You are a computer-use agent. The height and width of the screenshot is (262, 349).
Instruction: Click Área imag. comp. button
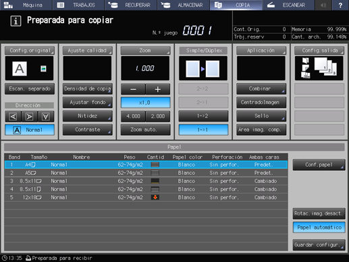pos(261,130)
